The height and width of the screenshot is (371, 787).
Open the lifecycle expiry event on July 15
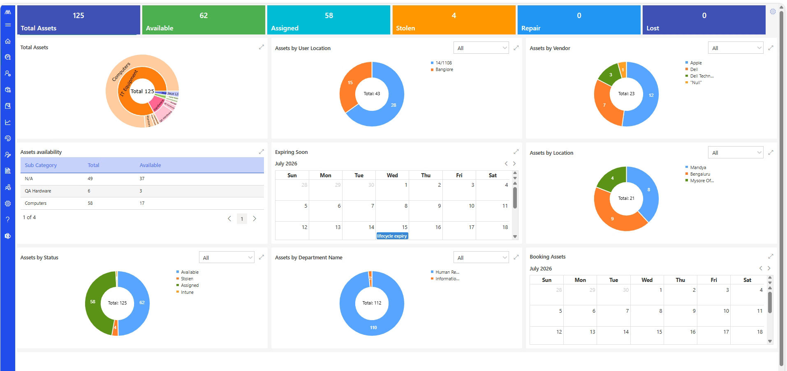(392, 236)
